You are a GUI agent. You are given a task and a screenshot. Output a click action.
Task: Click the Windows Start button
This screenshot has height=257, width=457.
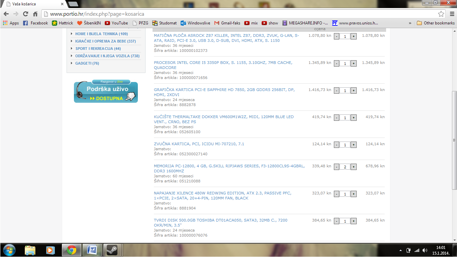(x=9, y=250)
